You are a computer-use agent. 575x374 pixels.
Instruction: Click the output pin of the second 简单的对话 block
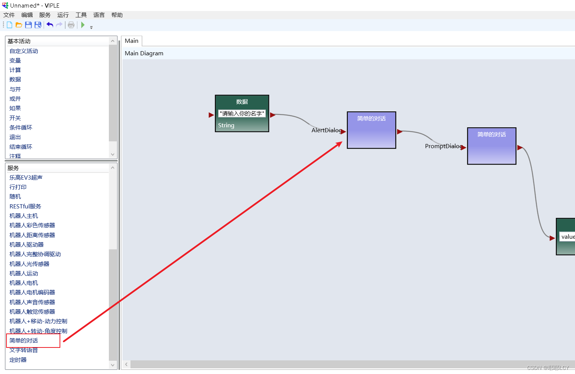pyautogui.click(x=520, y=148)
